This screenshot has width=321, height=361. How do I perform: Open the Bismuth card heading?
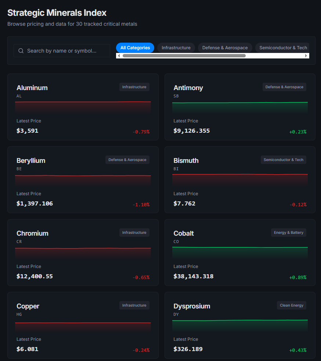coord(186,161)
